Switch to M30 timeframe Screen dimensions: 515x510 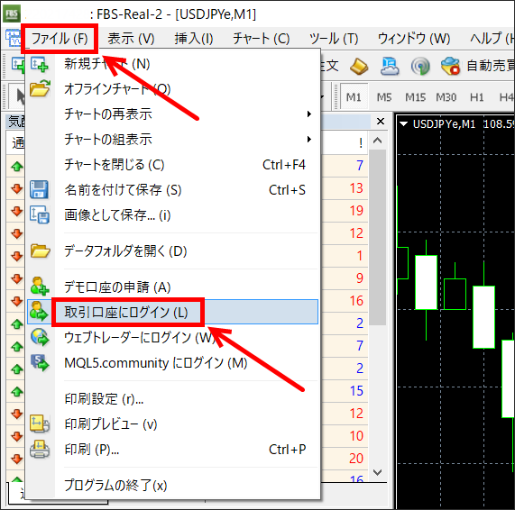(x=446, y=97)
